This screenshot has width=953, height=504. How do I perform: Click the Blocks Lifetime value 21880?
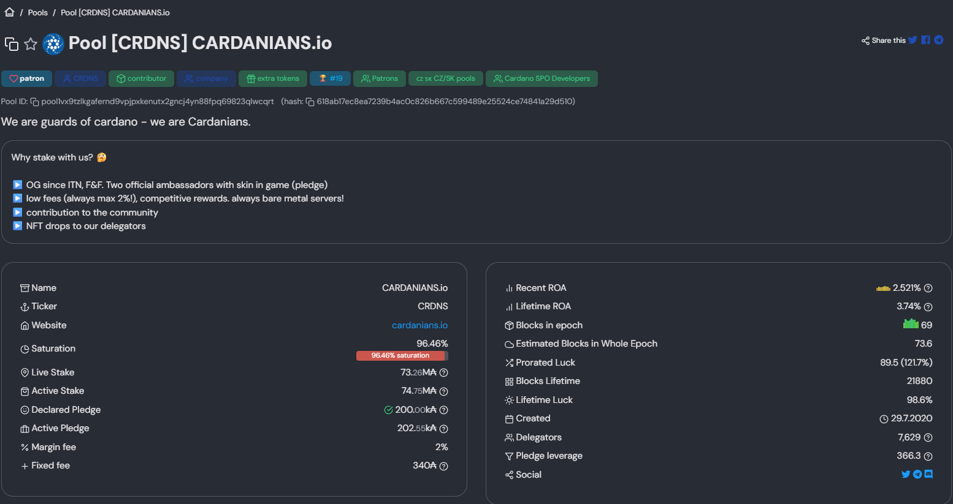(920, 381)
